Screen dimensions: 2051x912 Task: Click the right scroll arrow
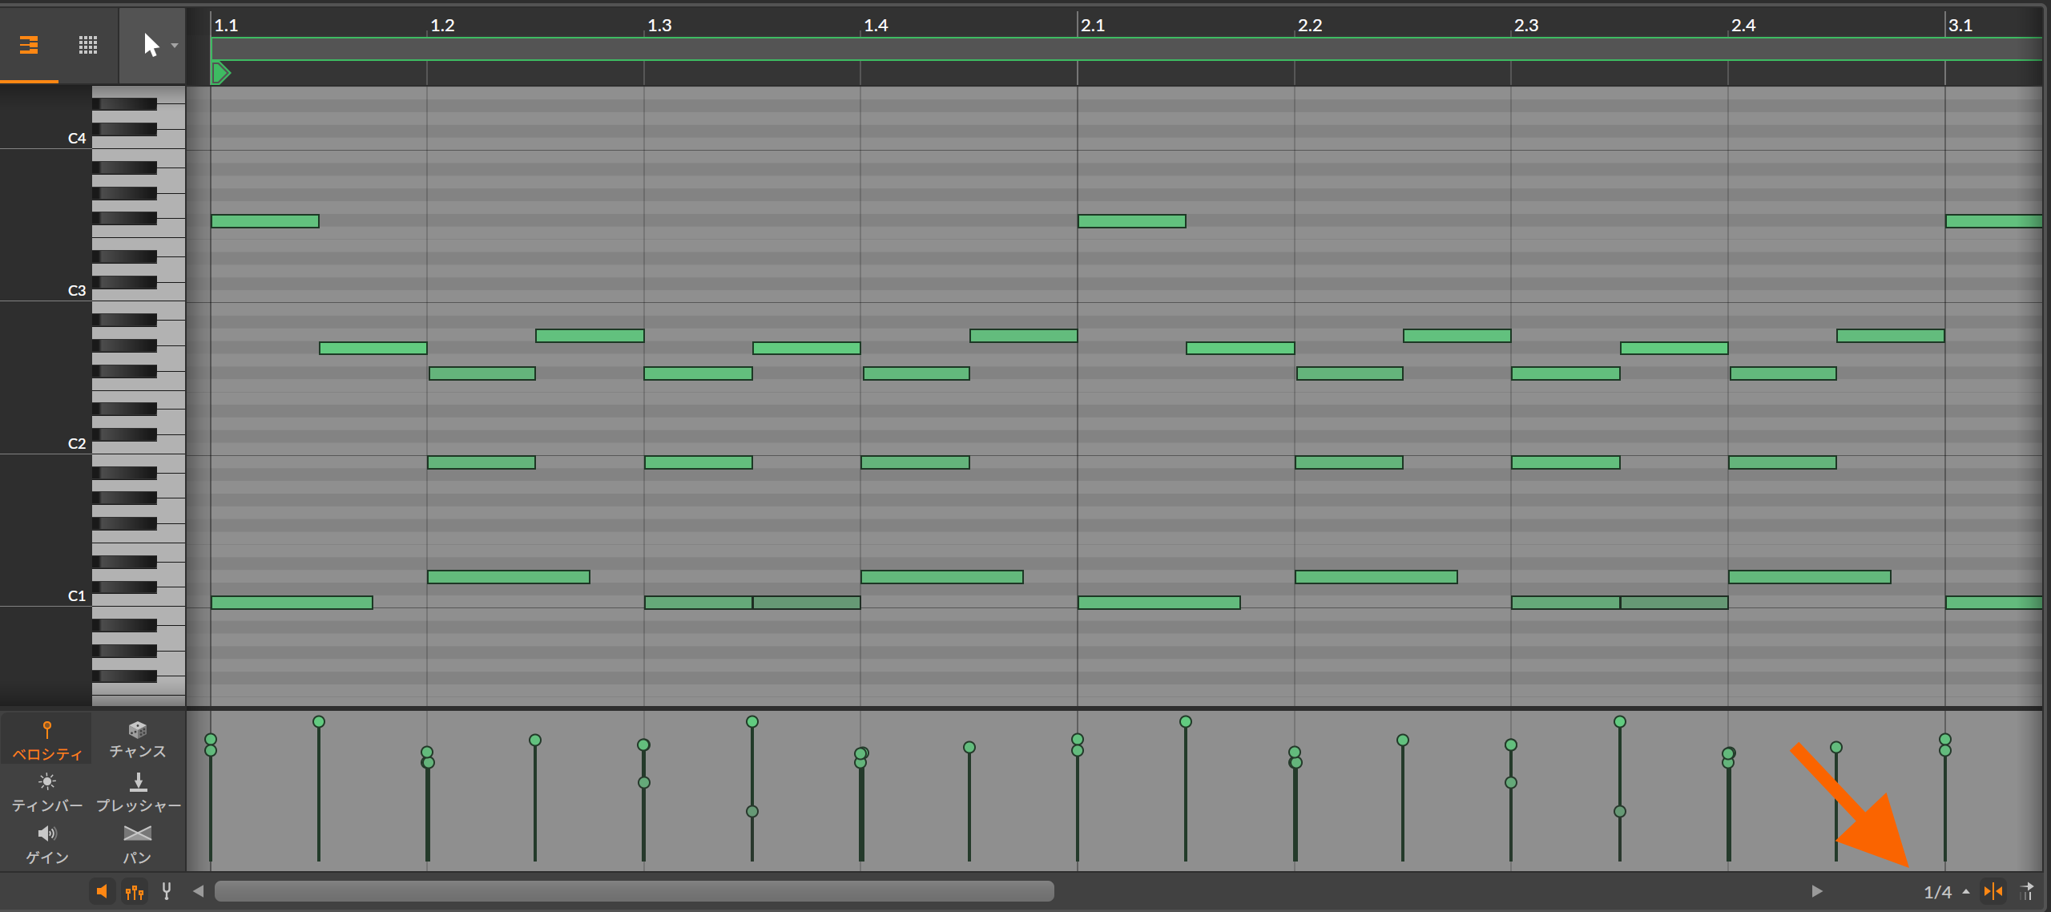pyautogui.click(x=1816, y=891)
